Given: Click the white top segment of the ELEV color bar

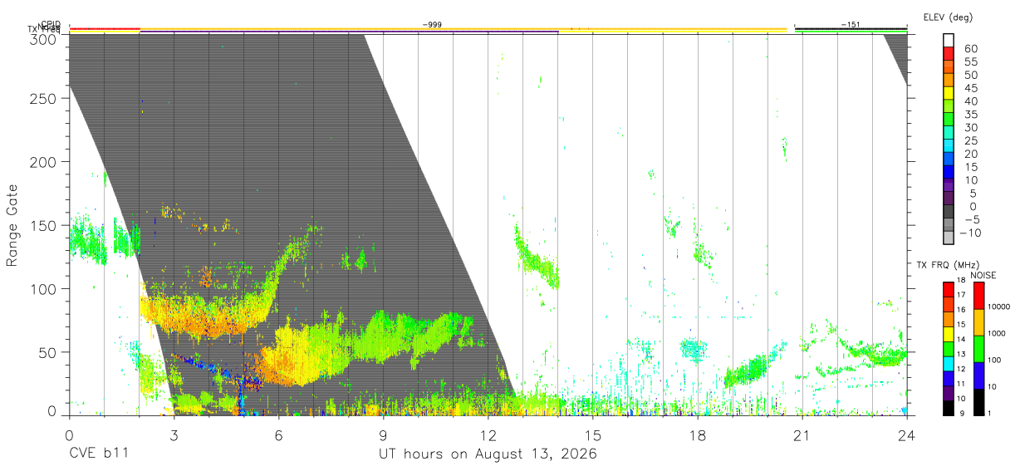Looking at the screenshot, I should coord(949,40).
